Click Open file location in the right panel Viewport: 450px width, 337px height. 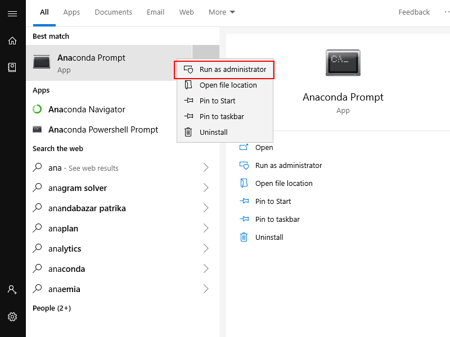284,184
